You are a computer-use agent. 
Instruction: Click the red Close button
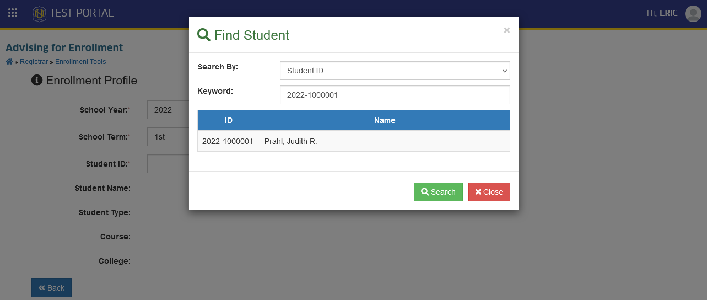[489, 192]
